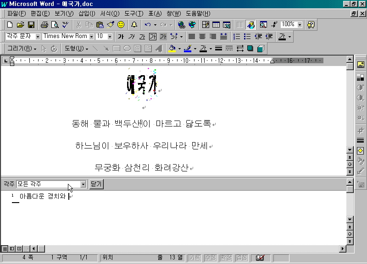Open print preview
Image resolution: width=367 pixels, height=264 pixels.
(x=55, y=25)
